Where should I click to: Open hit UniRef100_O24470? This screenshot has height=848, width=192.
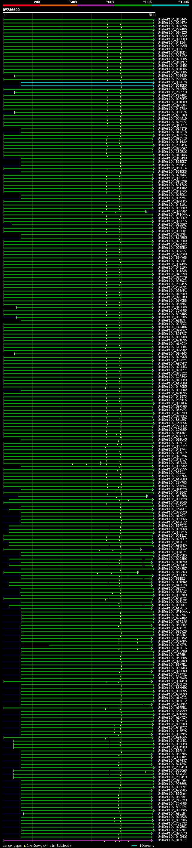pos(172,23)
